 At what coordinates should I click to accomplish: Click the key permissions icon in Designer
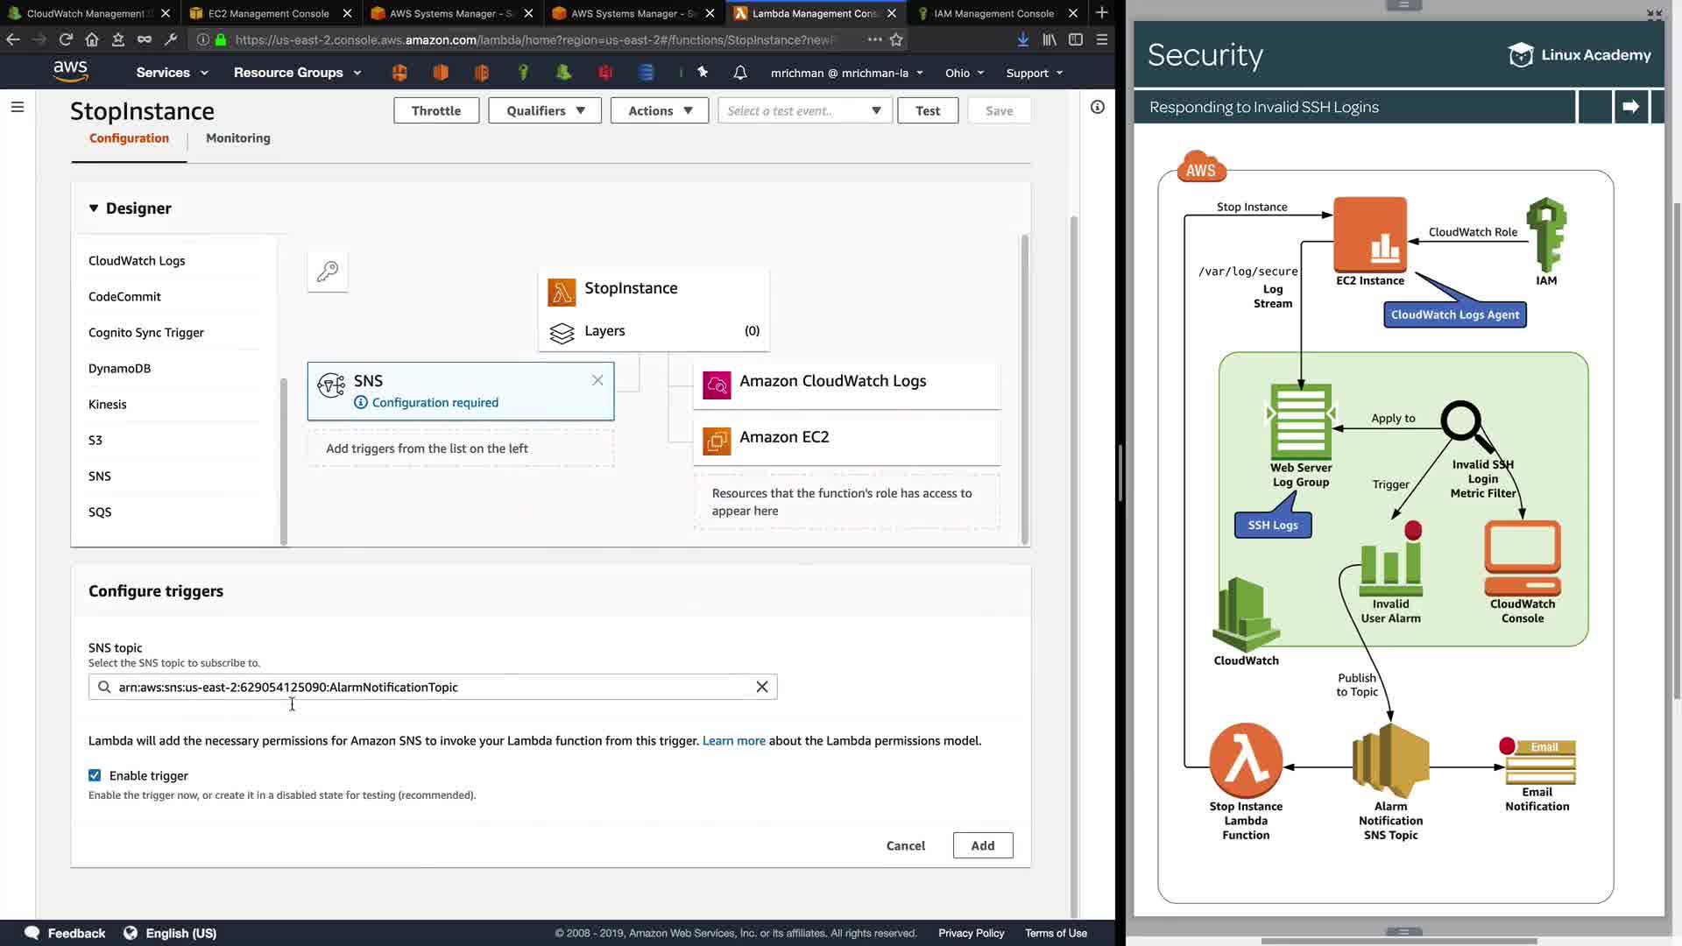[x=328, y=272]
